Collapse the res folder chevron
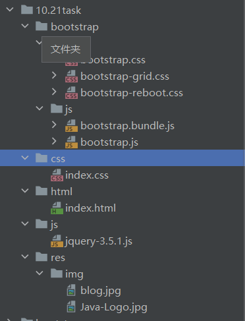 tap(25, 256)
